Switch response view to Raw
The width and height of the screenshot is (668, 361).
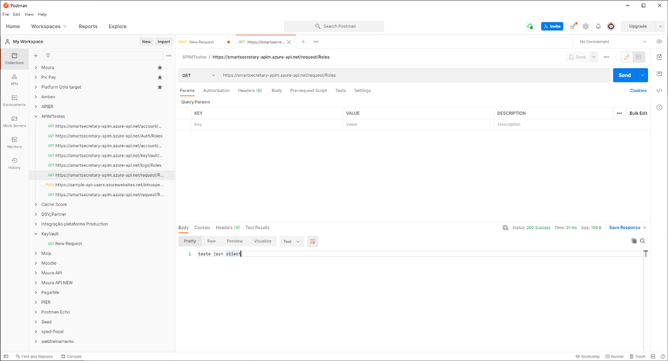click(x=211, y=241)
